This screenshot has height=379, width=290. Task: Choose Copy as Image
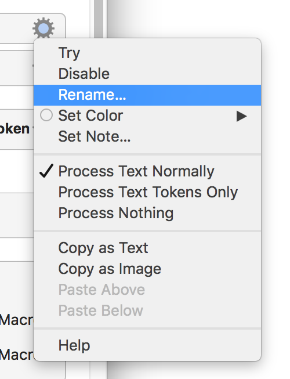pyautogui.click(x=147, y=269)
